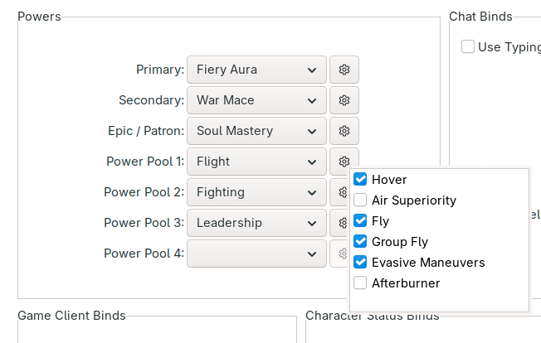
Task: Click the Air Superiority entry in popup list
Action: coord(414,200)
